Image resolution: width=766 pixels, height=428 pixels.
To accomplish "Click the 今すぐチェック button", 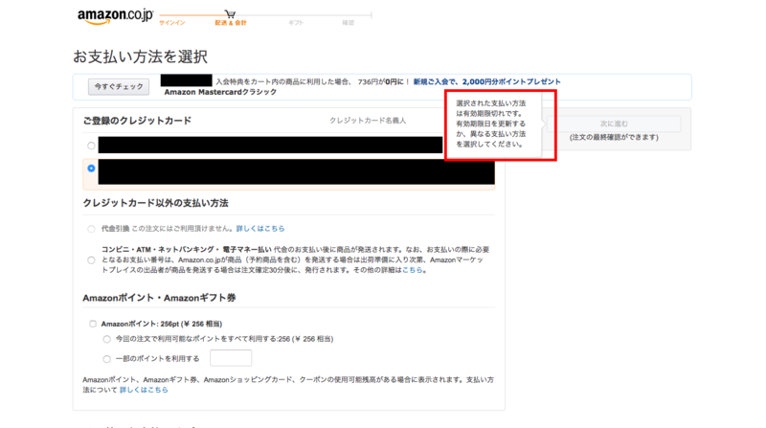I will point(119,86).
